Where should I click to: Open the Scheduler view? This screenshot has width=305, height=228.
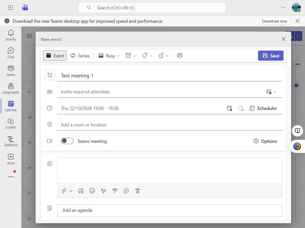(263, 108)
